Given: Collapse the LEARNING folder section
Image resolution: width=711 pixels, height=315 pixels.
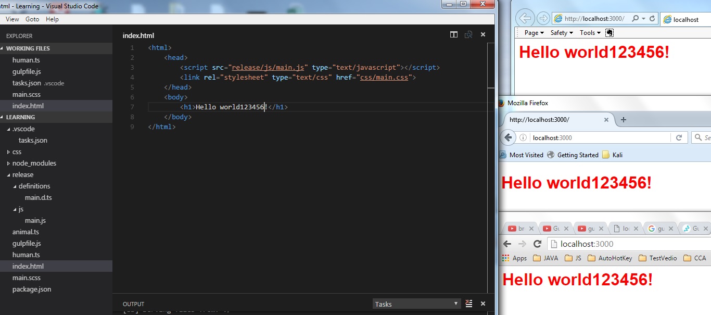Looking at the screenshot, I should (56, 117).
